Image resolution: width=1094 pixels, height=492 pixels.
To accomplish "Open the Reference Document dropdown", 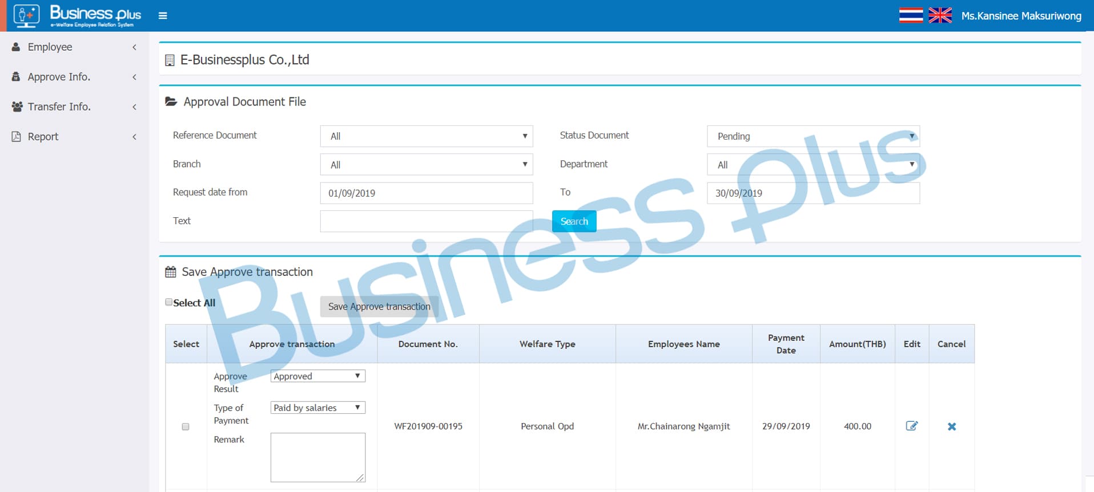I will coord(427,136).
